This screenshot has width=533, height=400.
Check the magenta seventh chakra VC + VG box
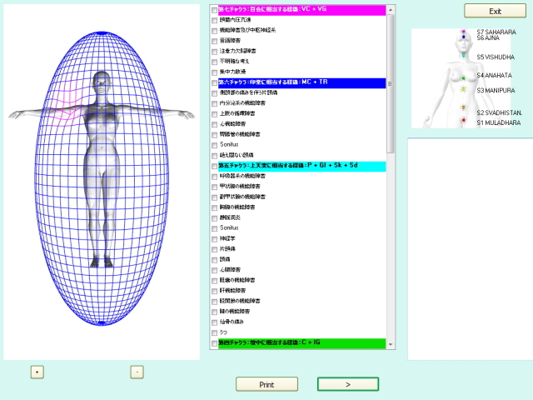coord(215,10)
